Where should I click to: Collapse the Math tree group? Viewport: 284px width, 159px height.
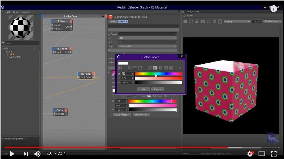pos(5,51)
